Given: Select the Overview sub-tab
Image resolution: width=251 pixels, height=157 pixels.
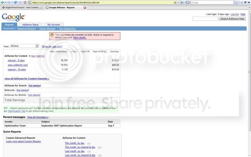Looking at the screenshot, I should pos(9,29).
